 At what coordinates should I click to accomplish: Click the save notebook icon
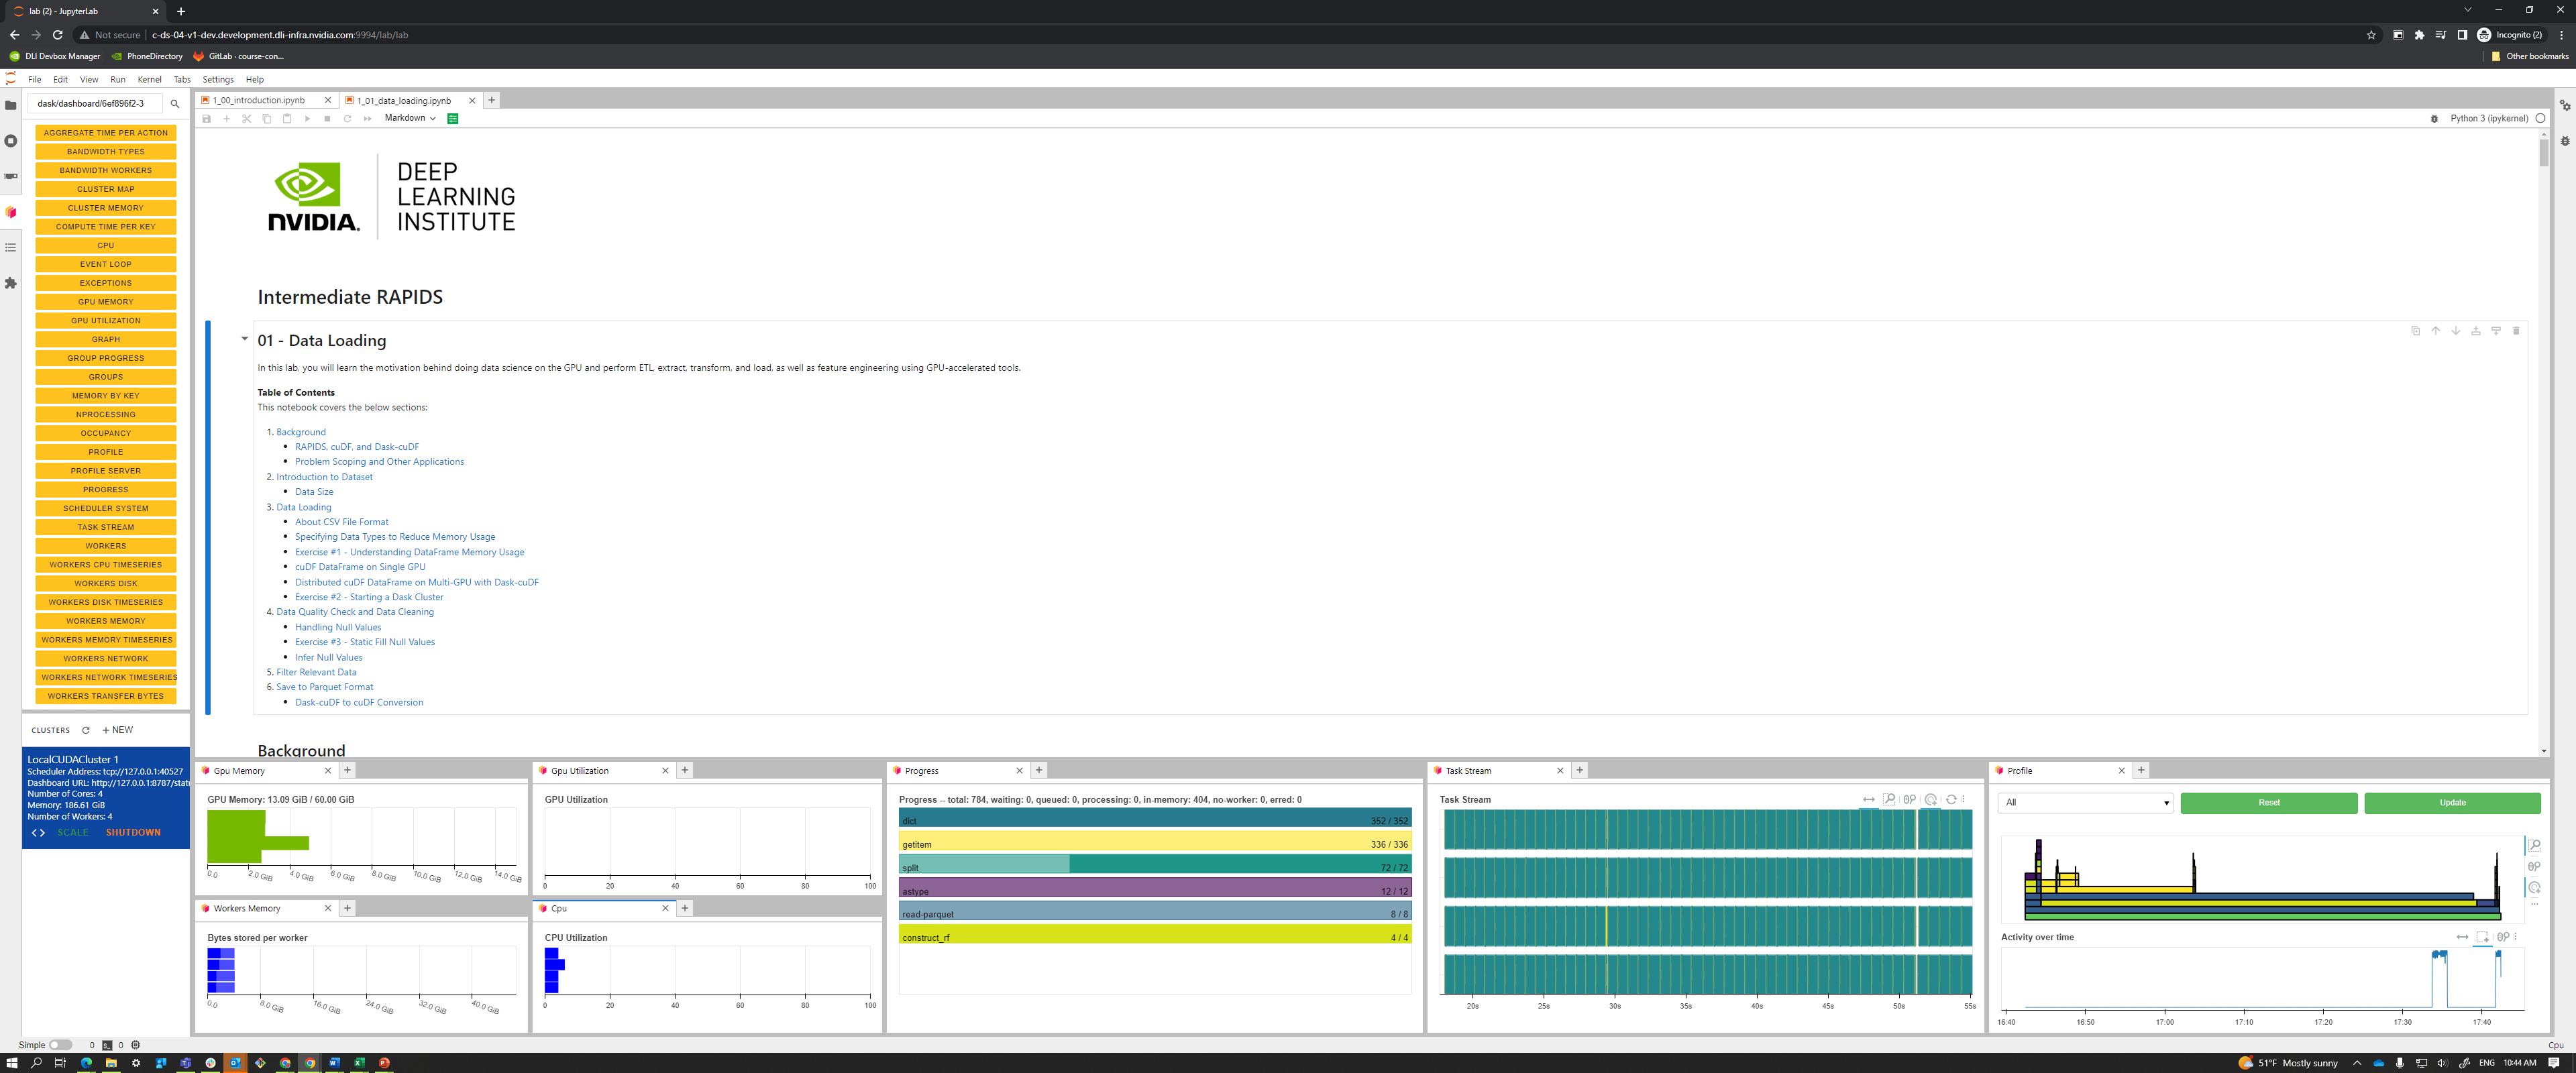[207, 119]
